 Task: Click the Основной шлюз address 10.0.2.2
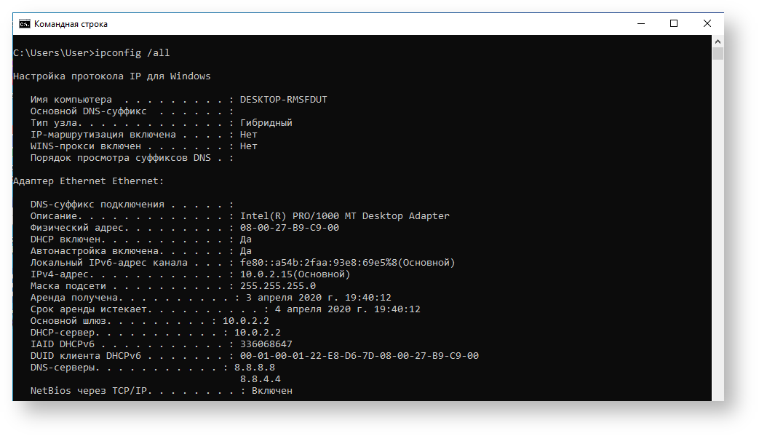point(245,321)
